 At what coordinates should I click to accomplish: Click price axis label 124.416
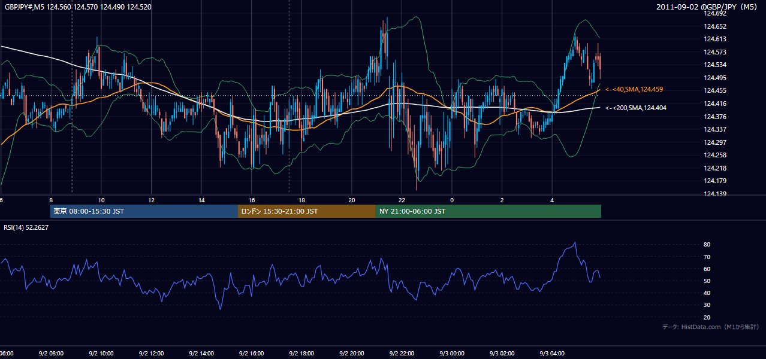coord(714,104)
